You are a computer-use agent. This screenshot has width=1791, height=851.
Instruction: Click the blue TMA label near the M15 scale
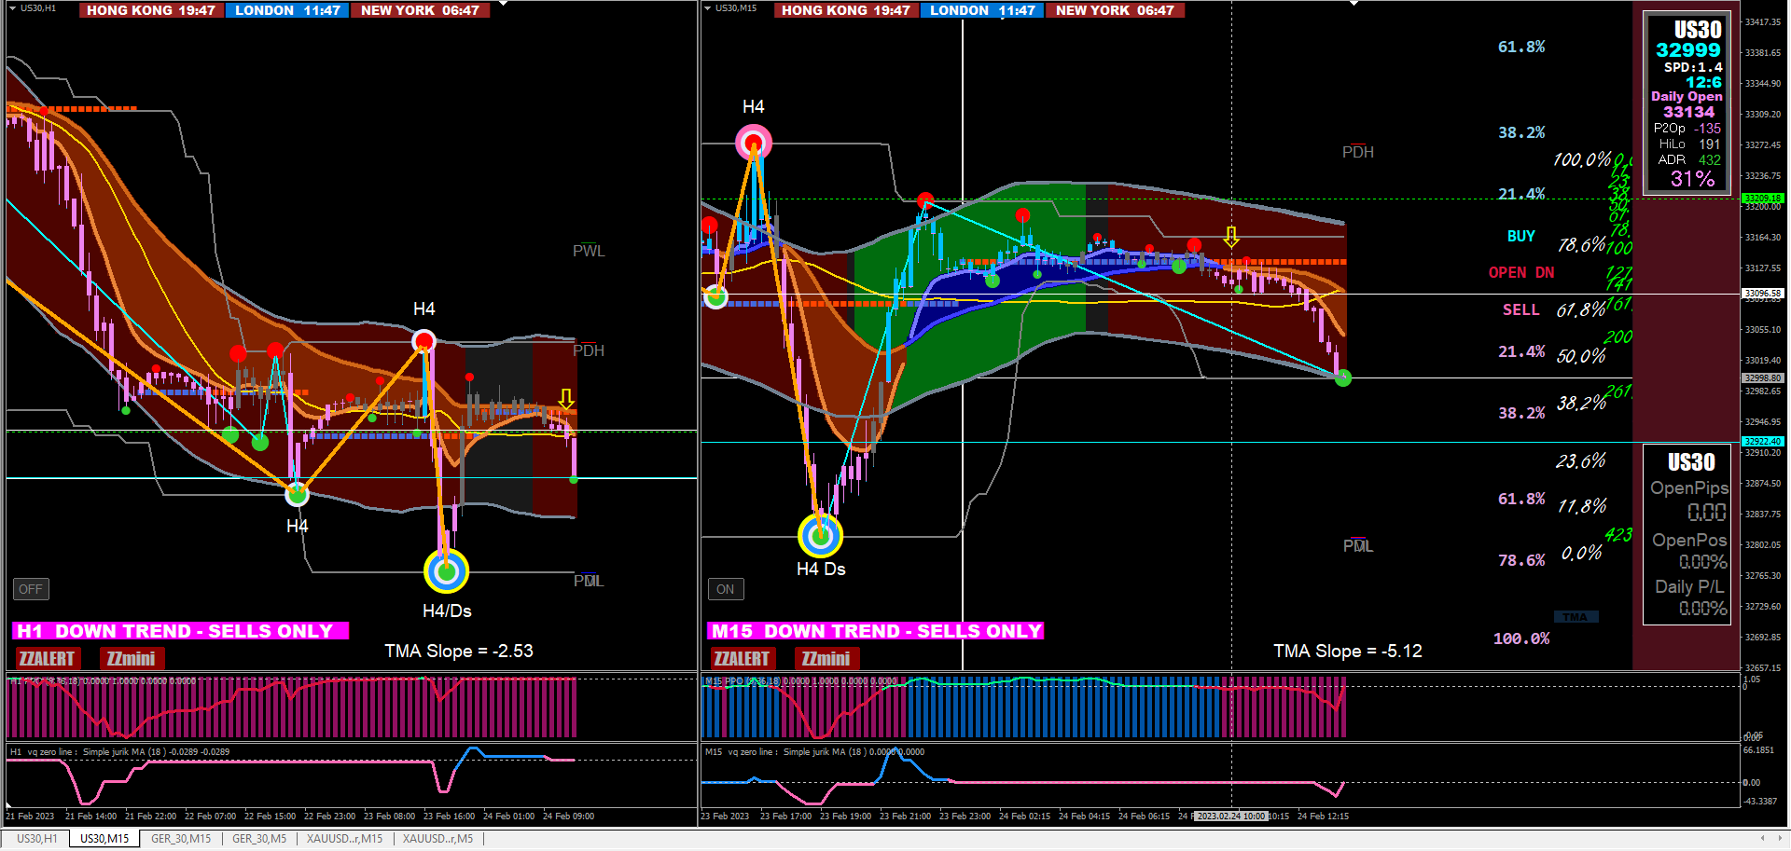pyautogui.click(x=1576, y=617)
